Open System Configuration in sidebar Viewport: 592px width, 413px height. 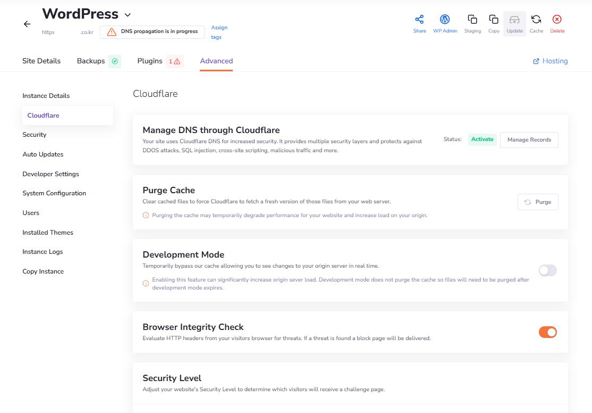[x=54, y=193]
